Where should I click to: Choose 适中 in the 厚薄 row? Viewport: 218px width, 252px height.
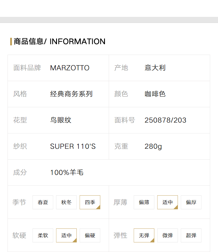point(167,202)
